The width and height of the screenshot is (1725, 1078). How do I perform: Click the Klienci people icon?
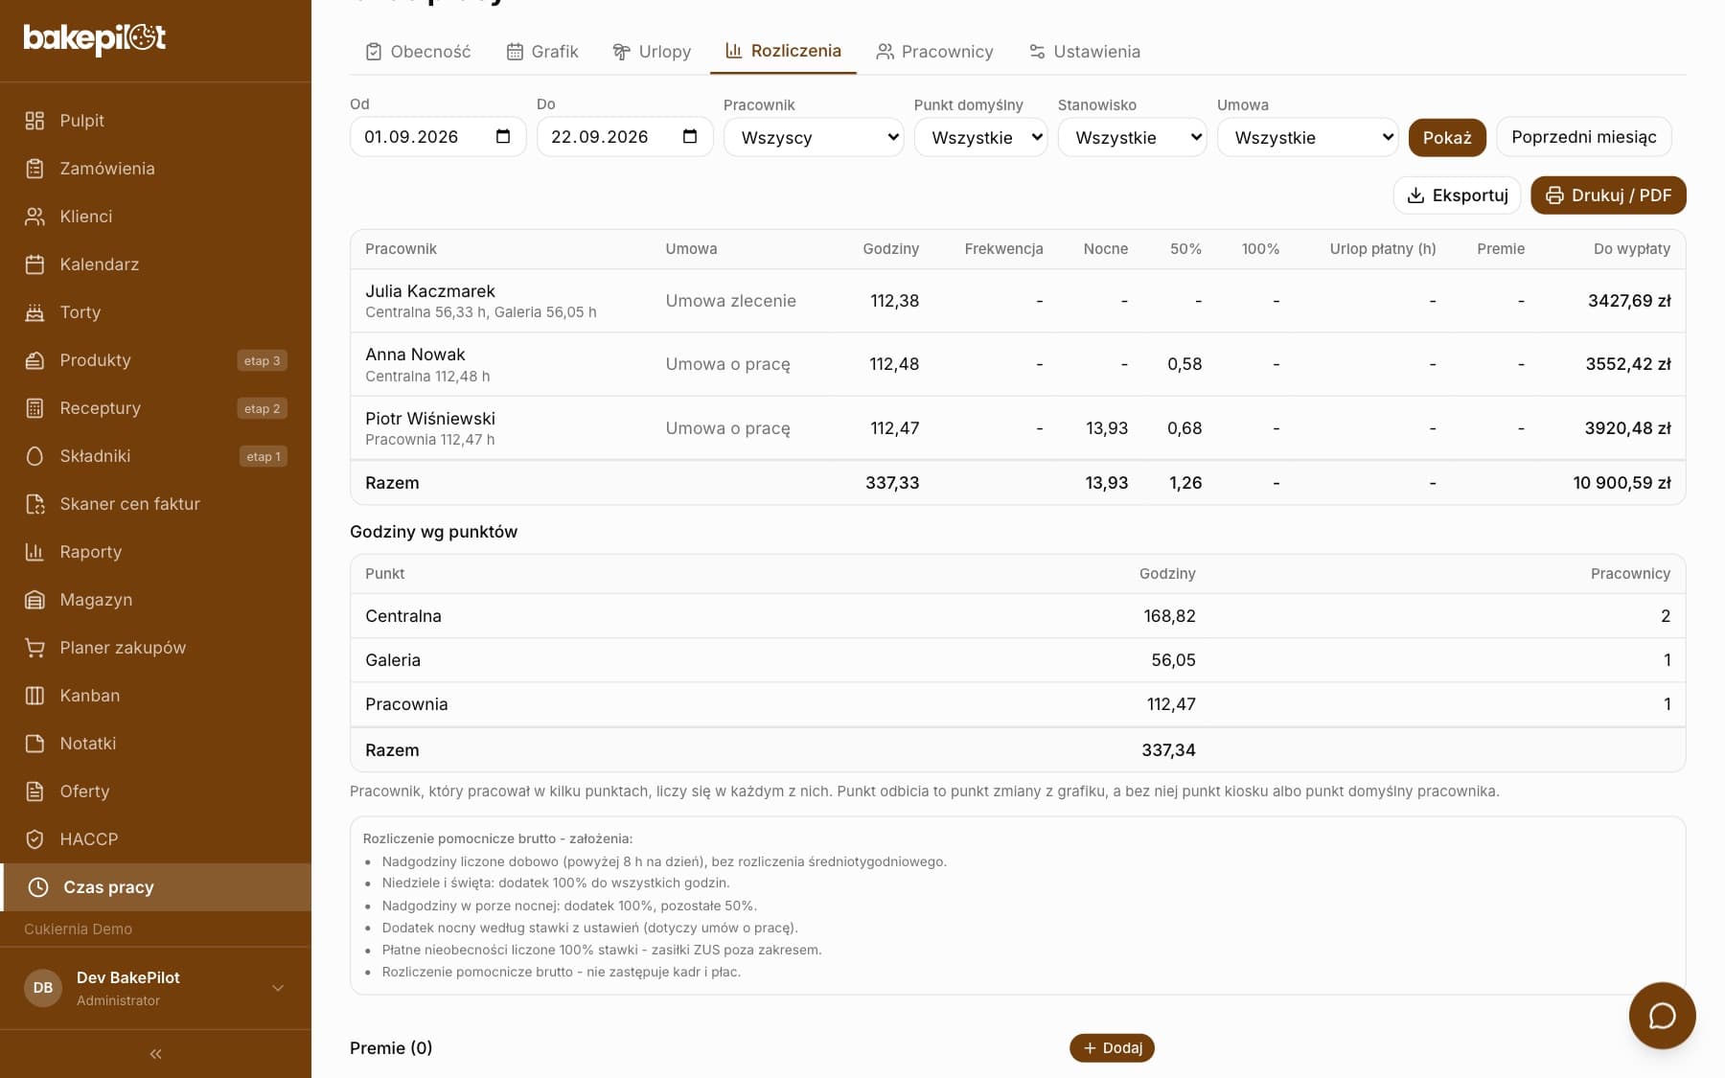pos(34,217)
